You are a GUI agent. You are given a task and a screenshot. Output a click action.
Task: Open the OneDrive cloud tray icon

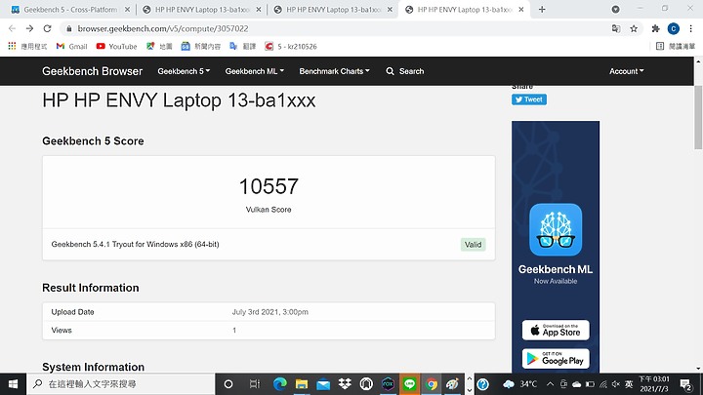(x=577, y=384)
